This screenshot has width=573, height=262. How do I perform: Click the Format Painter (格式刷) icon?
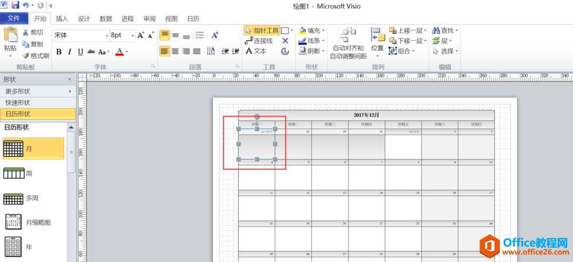pos(25,56)
